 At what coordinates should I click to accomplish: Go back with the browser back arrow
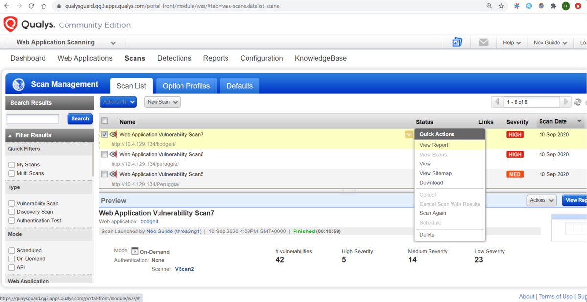7,6
